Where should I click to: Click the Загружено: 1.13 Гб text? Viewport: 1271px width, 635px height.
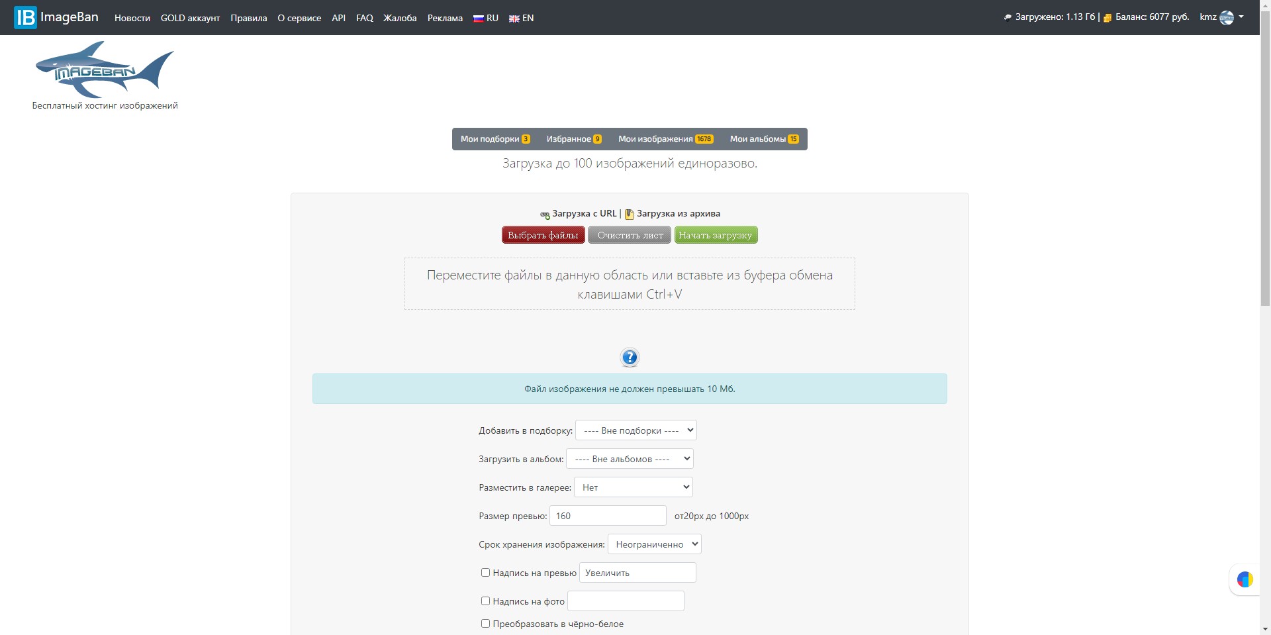point(1055,17)
